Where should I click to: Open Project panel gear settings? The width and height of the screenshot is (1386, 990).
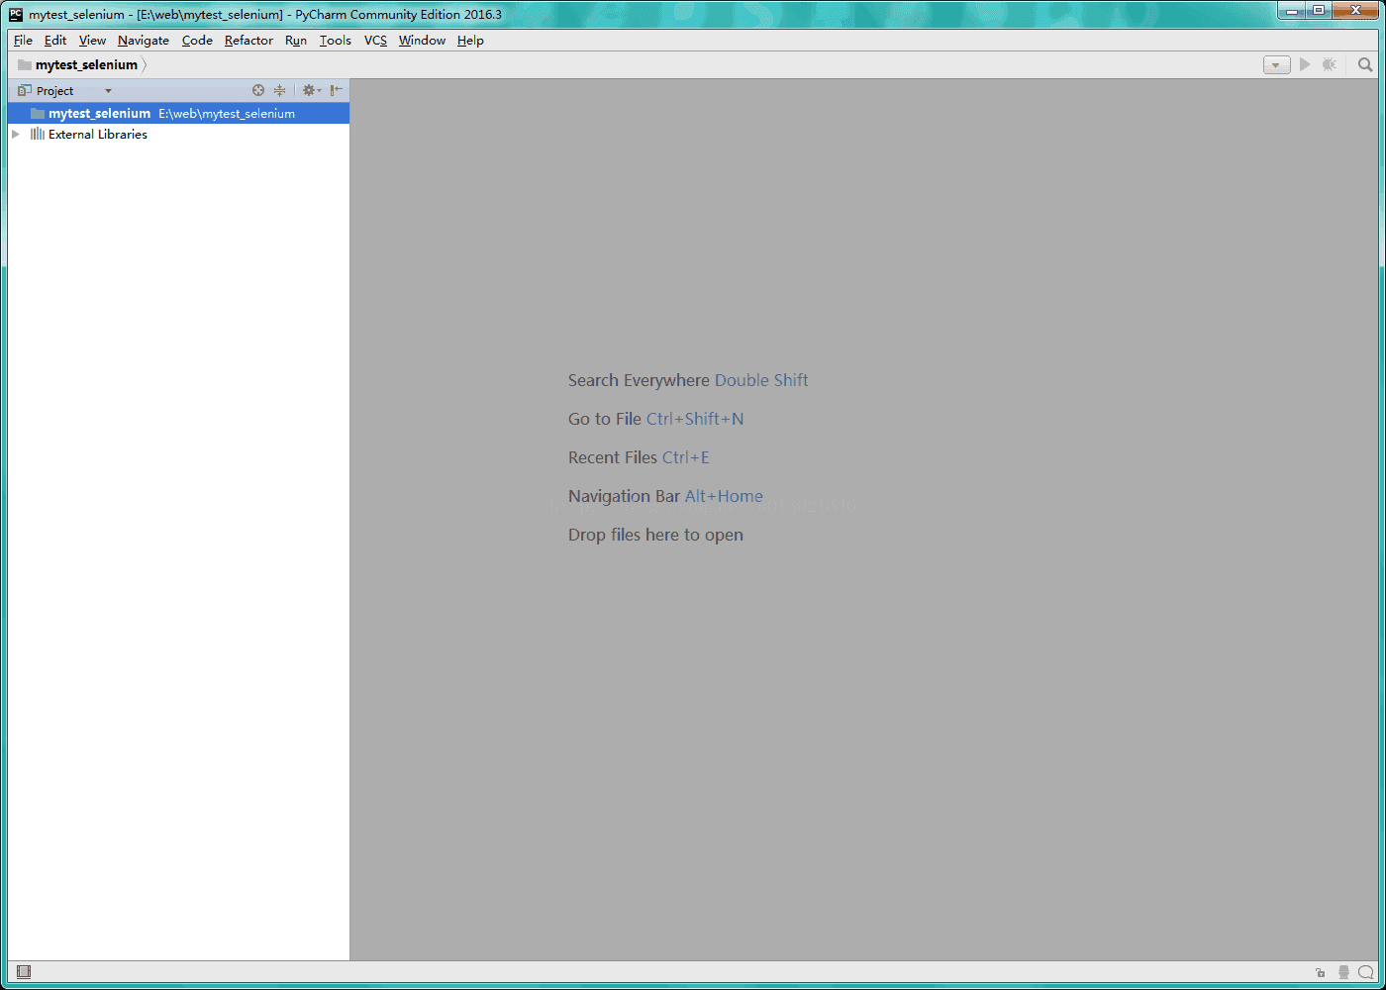tap(311, 90)
